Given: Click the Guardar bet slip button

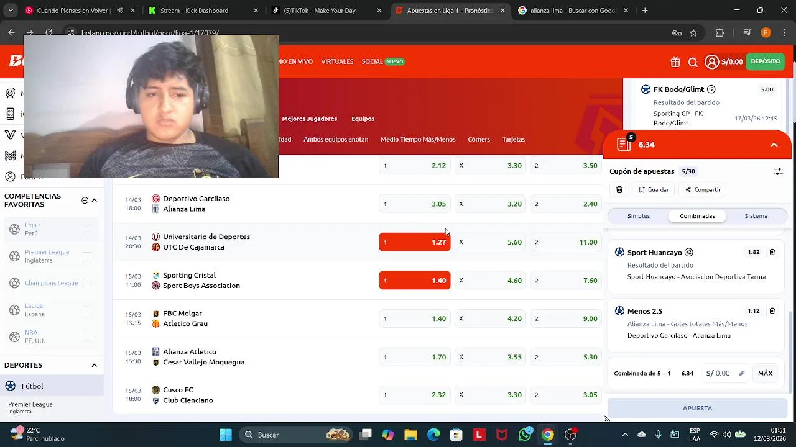Looking at the screenshot, I should click(x=654, y=189).
